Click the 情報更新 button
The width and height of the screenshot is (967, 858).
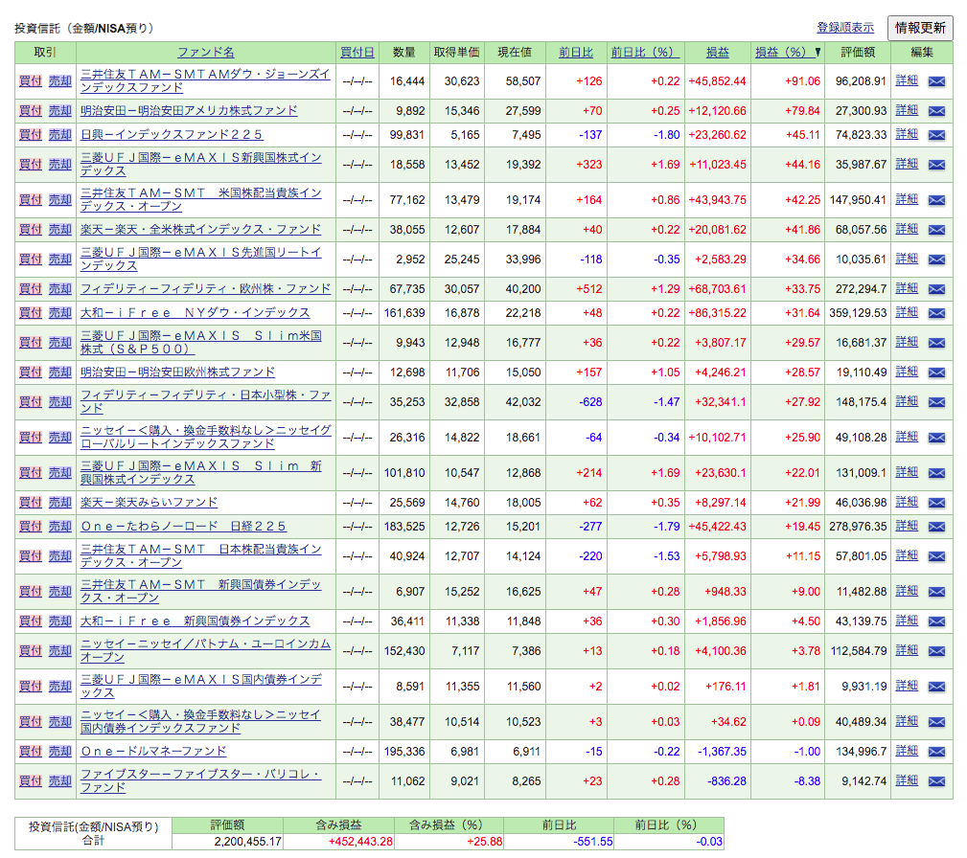[x=920, y=28]
